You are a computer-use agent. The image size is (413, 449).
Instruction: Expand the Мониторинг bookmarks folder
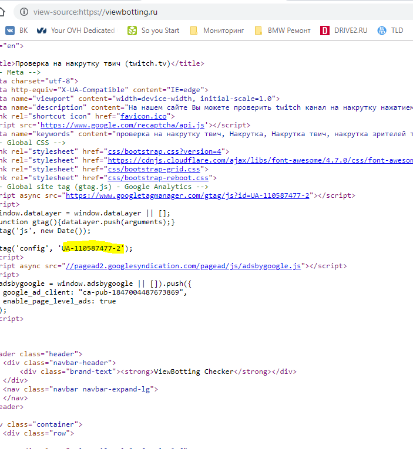pyautogui.click(x=216, y=30)
